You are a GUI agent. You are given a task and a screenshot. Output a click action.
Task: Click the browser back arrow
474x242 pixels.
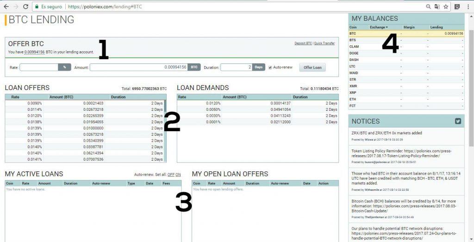[6, 6]
